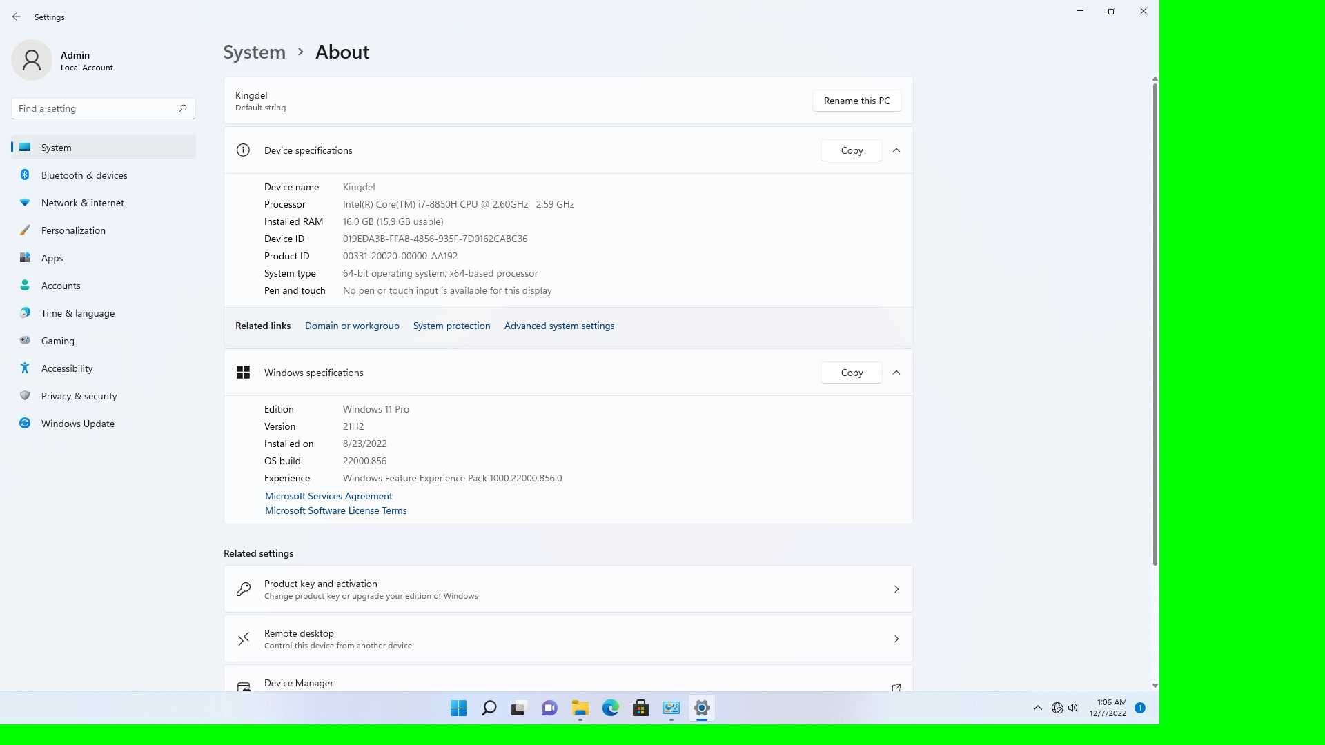Click the Personalization paintbrush icon
The height and width of the screenshot is (745, 1325).
point(25,230)
